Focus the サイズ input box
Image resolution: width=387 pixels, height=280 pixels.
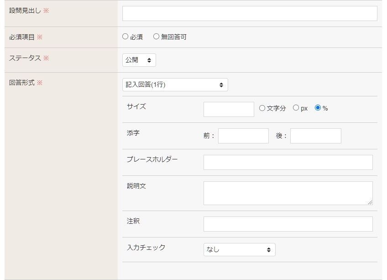point(229,109)
